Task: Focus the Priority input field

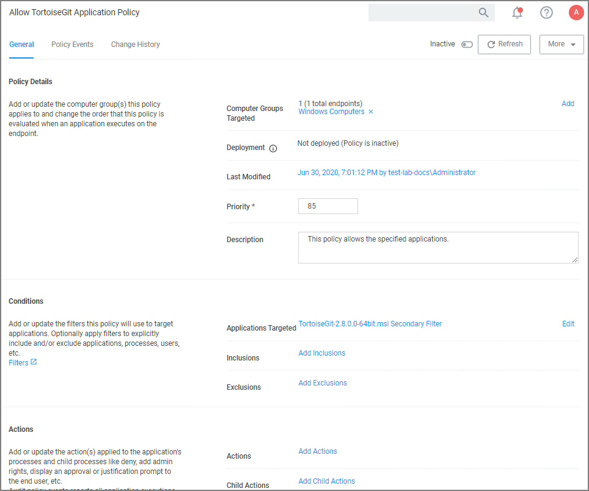Action: point(328,206)
